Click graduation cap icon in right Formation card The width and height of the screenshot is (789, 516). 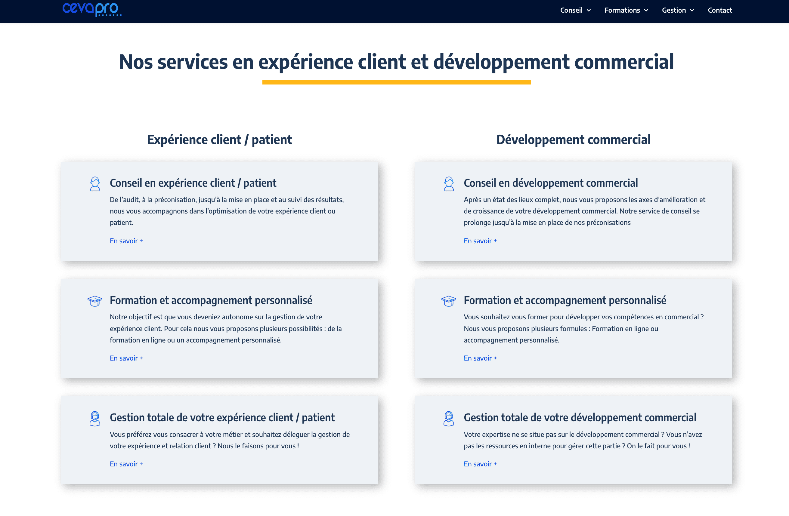[449, 301]
